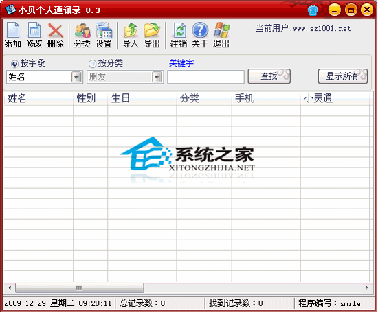Click the 添加 (Add) contact icon

pyautogui.click(x=13, y=35)
